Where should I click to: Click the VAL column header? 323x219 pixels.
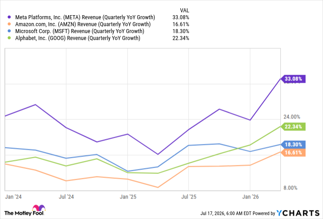pos(184,10)
